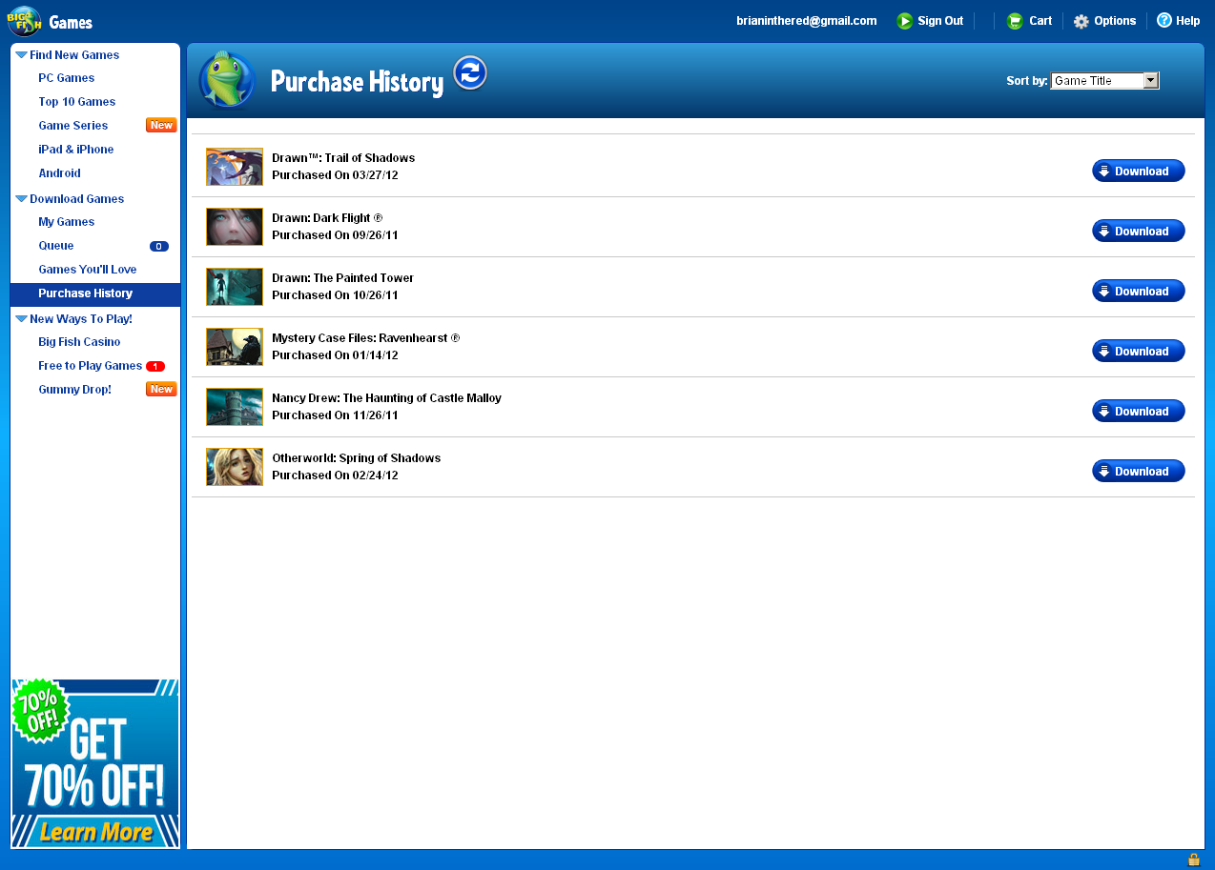Screen dimensions: 1215x870
Task: Click the Queue count badge
Action: tap(159, 246)
